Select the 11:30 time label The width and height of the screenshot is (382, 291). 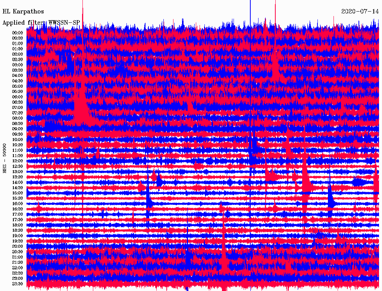18,156
